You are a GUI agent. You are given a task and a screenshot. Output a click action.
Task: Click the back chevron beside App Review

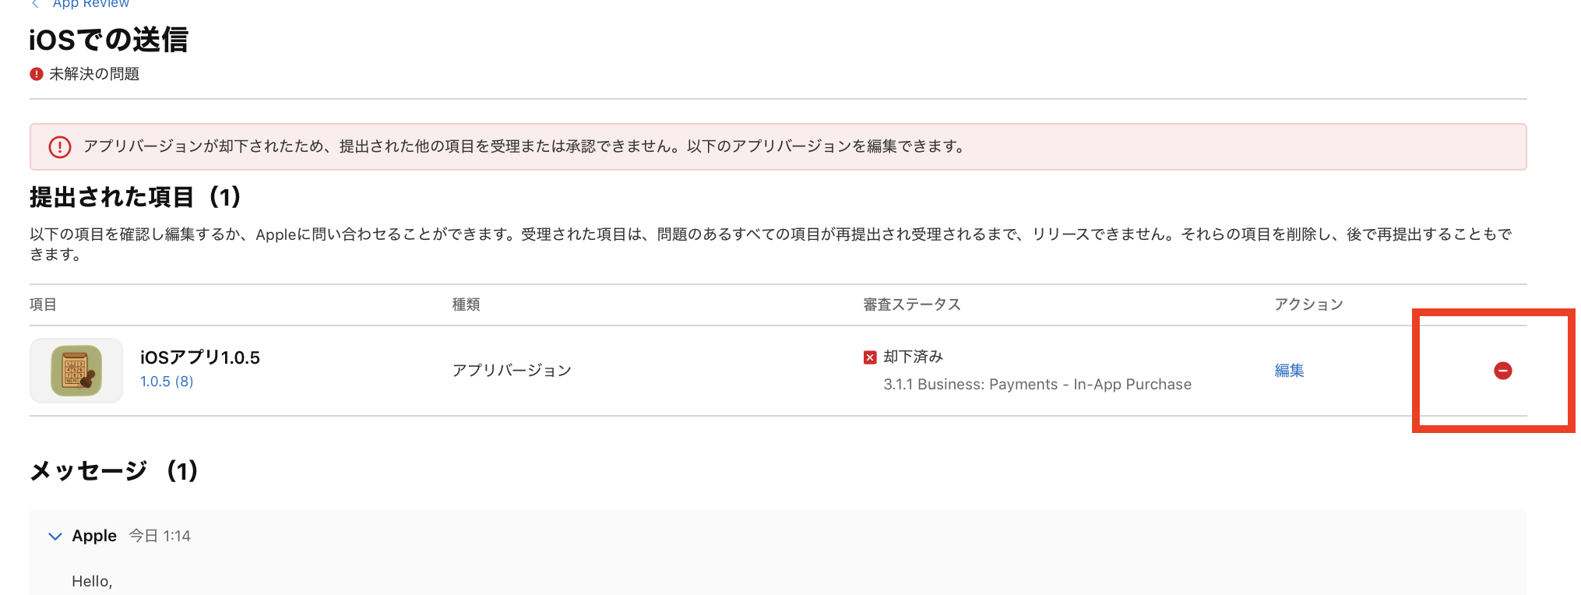pos(35,4)
